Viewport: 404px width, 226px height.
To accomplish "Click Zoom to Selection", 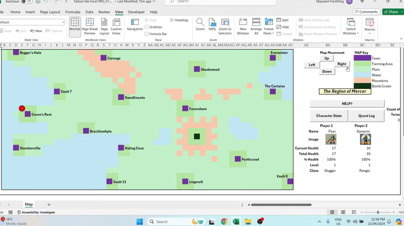I will point(225,27).
